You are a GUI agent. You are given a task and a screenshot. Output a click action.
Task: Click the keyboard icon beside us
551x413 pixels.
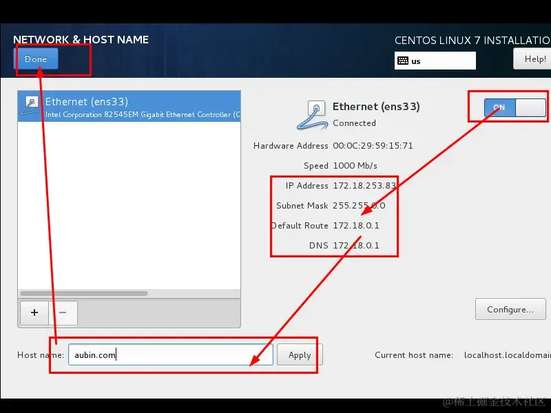(403, 61)
